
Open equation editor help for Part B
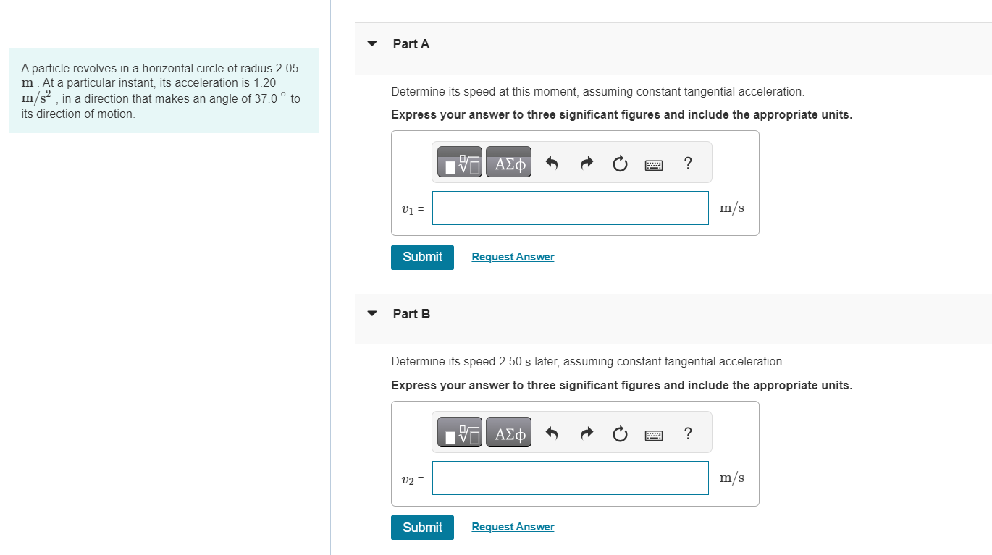tap(687, 433)
